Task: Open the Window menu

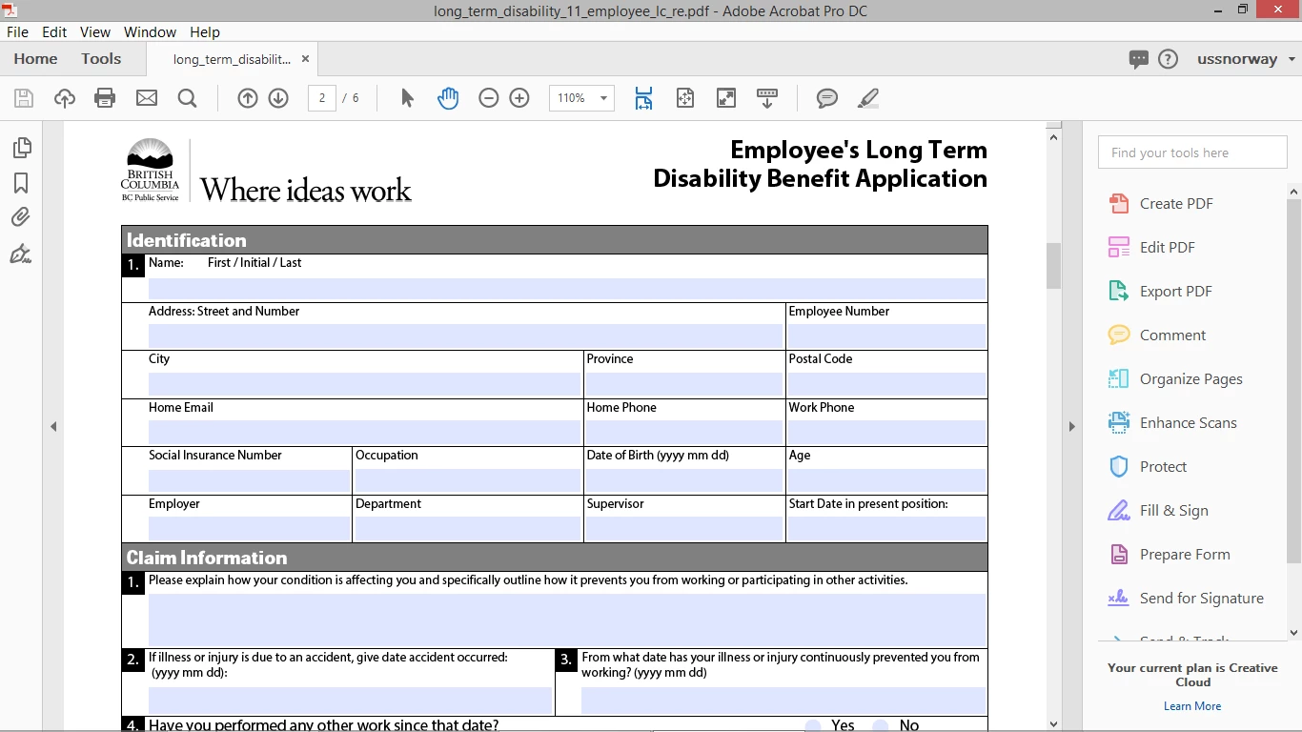Action: tap(150, 31)
